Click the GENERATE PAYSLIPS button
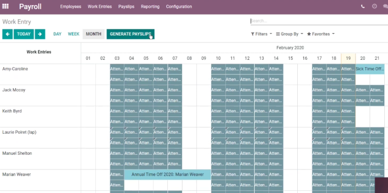 point(131,34)
